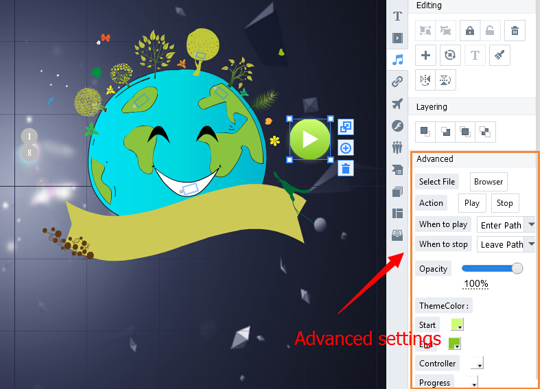Click the Ungroup objects icon
Viewport: 542px width, 389px height.
(445, 30)
